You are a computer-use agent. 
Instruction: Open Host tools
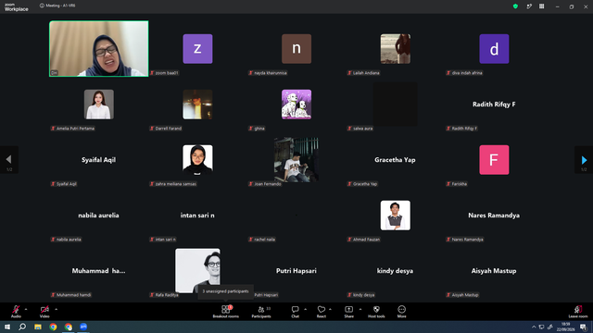pyautogui.click(x=376, y=312)
